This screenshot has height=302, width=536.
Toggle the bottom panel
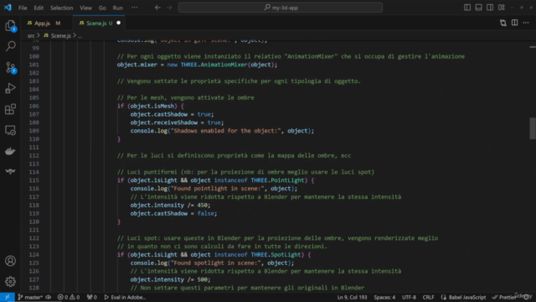coord(478,8)
